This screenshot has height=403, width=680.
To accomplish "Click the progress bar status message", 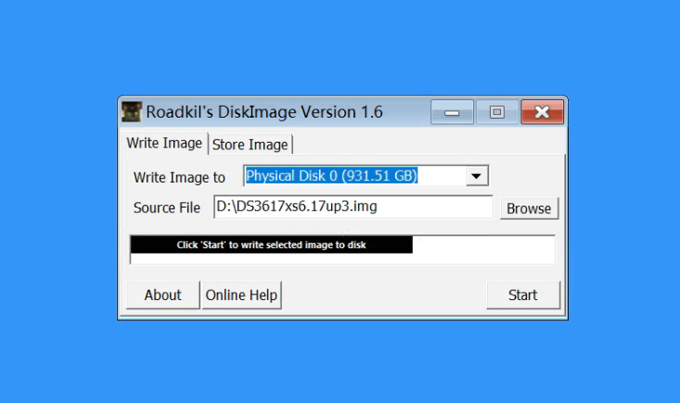I will coord(271,245).
